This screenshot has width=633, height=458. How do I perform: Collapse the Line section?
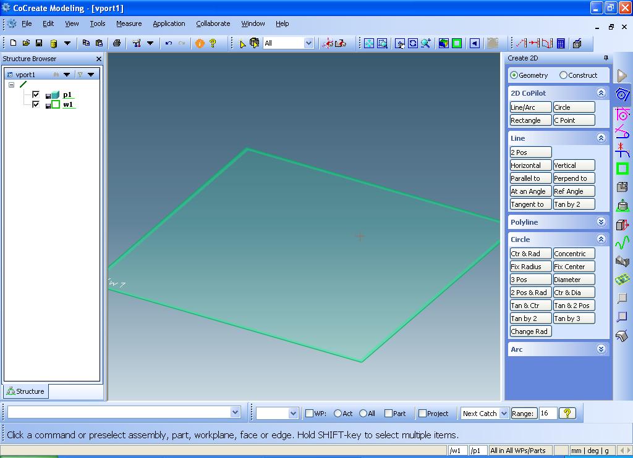pyautogui.click(x=601, y=138)
